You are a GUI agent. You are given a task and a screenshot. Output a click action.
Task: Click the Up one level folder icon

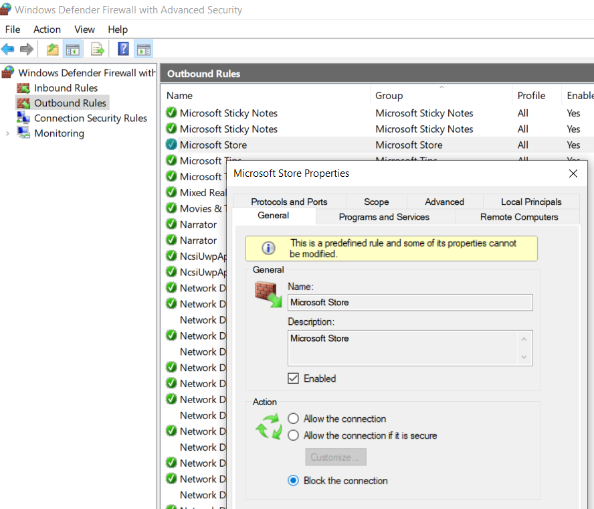(53, 49)
